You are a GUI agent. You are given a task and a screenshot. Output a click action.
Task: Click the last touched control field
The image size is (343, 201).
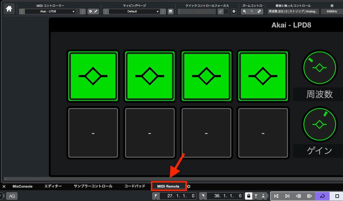coord(293,11)
